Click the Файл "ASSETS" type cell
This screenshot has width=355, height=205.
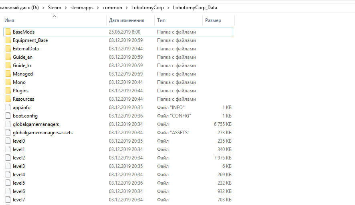click(173, 133)
